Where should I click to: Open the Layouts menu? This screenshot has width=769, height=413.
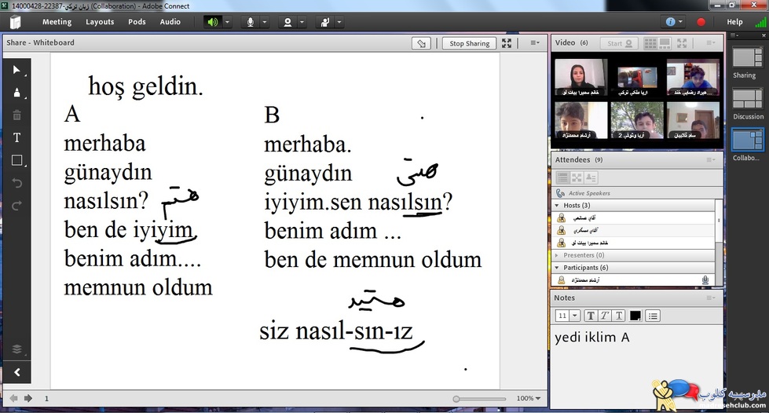pyautogui.click(x=100, y=22)
